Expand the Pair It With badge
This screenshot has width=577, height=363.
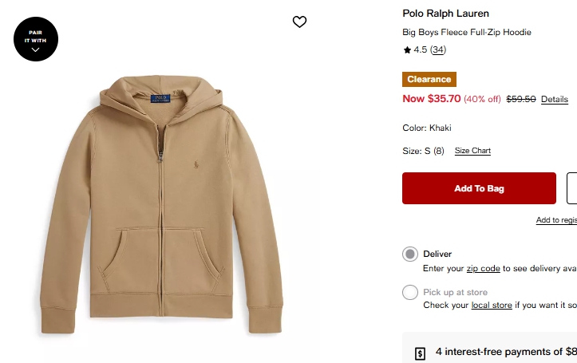click(36, 39)
